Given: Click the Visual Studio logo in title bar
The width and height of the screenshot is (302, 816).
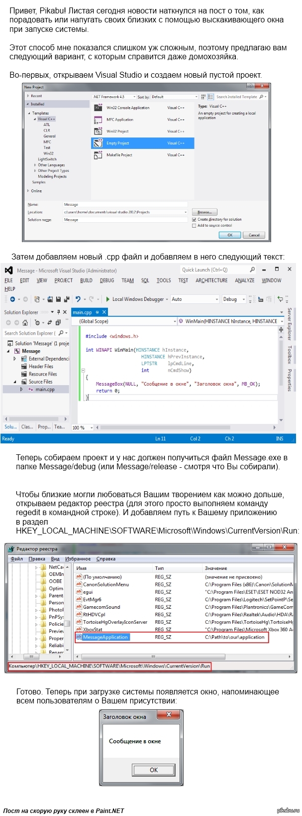Looking at the screenshot, I should tap(9, 270).
